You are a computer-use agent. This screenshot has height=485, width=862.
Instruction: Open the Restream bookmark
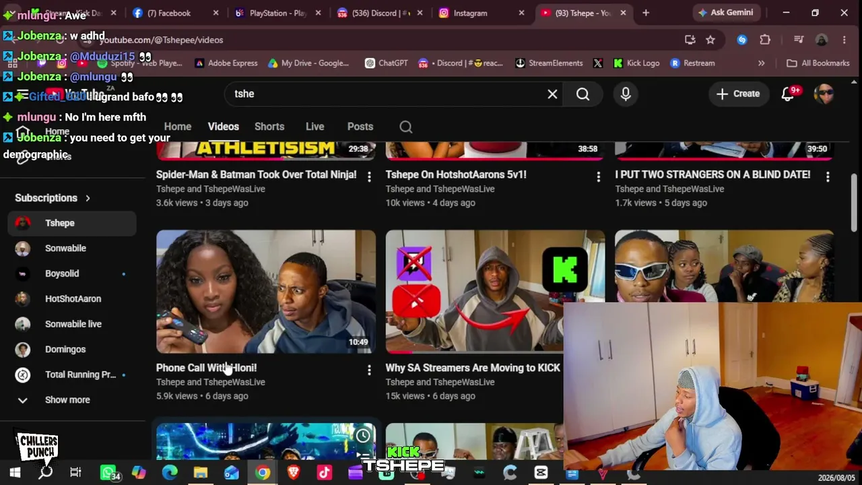pos(692,63)
